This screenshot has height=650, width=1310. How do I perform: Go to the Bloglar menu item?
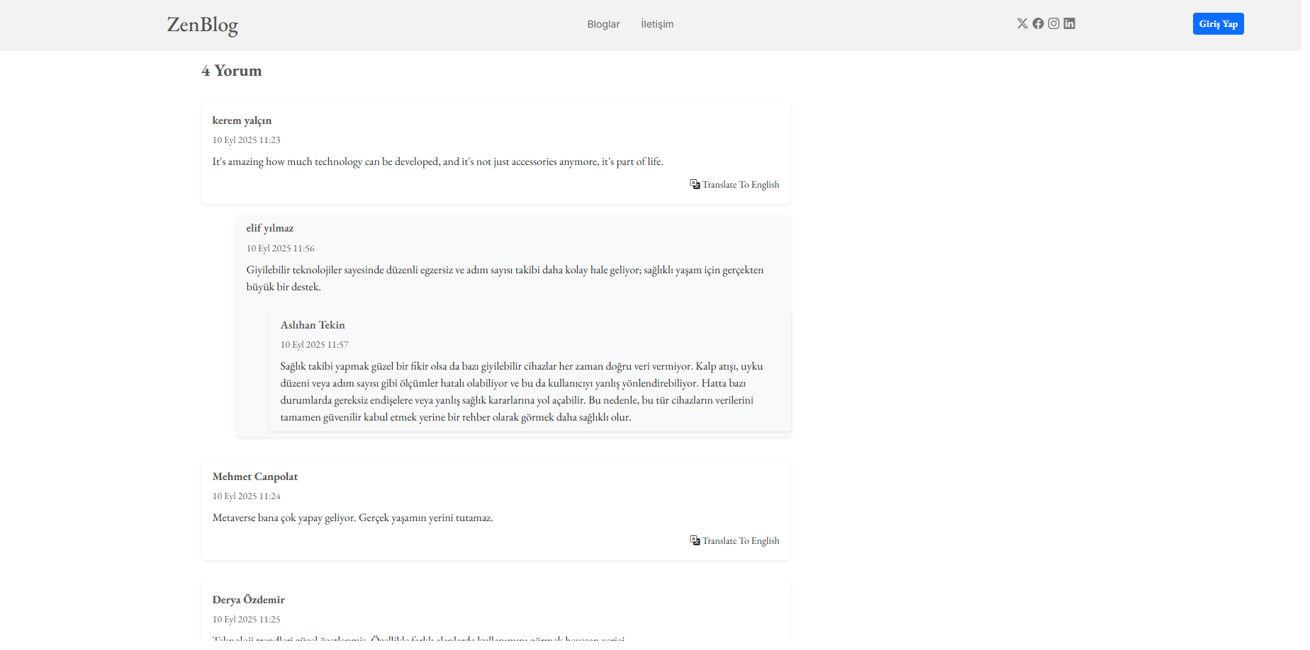[x=603, y=24]
